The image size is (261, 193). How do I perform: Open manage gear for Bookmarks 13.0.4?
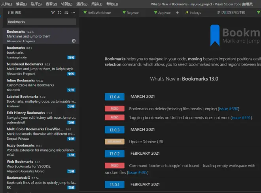74,41
